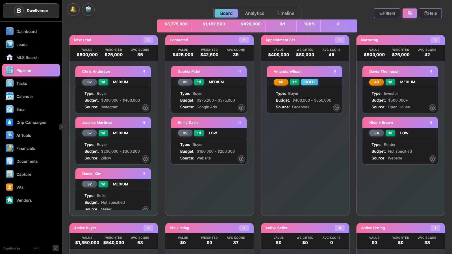Screen dimensions: 452x254
Task: Click the Help button
Action: 430,13
